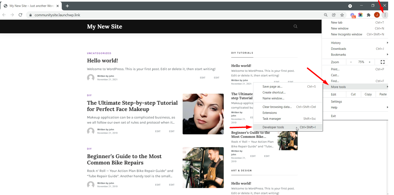Viewport: 394px width, 195px height.
Task: Click Paste in the Edit row
Action: (x=383, y=94)
